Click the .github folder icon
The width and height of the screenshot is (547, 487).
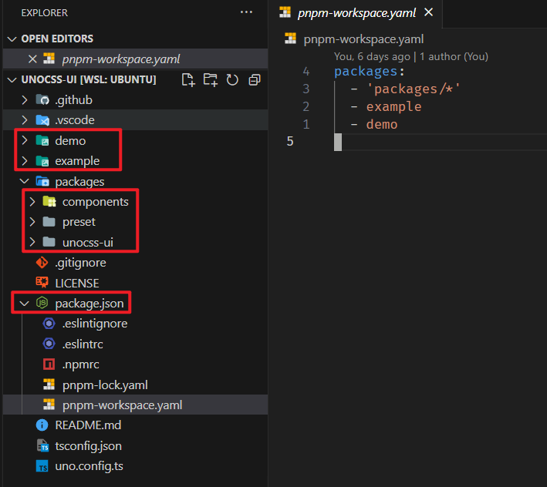42,100
